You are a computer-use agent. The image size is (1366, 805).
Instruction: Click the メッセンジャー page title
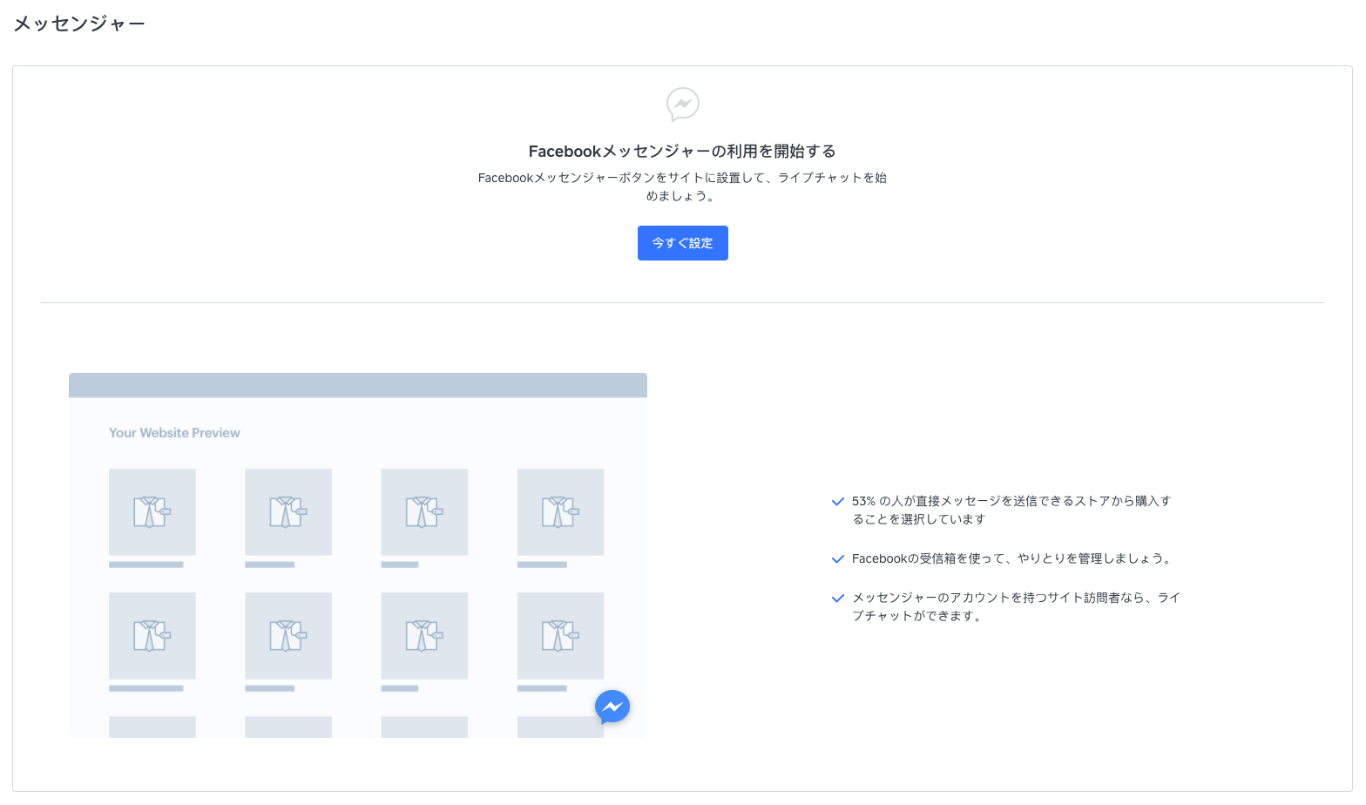pos(79,24)
